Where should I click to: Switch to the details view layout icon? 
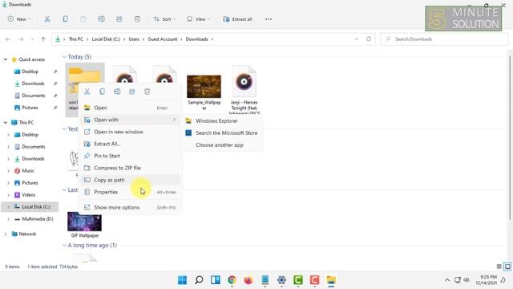click(499, 267)
